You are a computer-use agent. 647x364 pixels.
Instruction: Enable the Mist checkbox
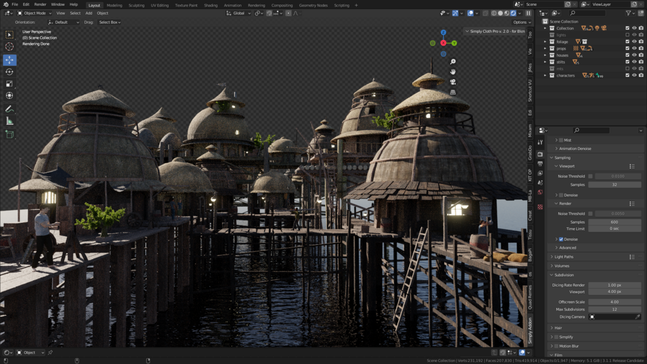(x=561, y=140)
